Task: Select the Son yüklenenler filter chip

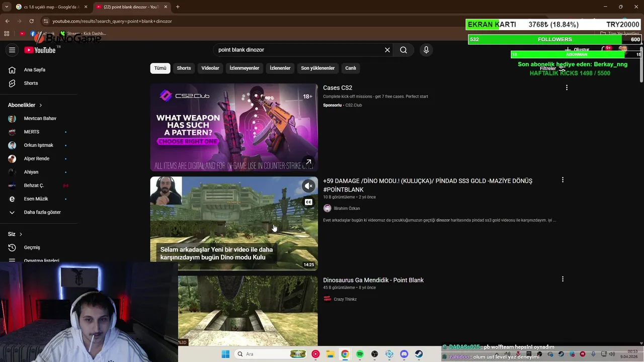Action: pyautogui.click(x=317, y=68)
